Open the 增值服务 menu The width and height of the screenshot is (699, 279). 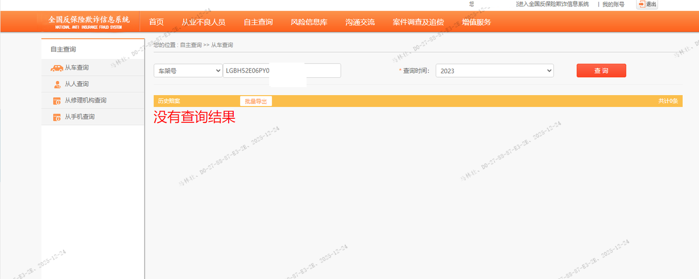pos(476,22)
